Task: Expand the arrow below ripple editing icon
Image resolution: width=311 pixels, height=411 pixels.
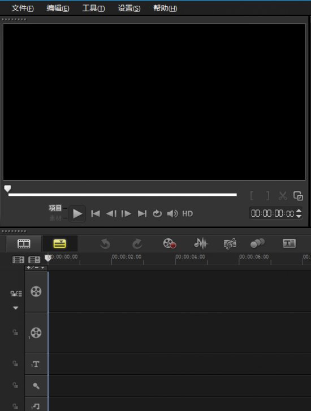Action: (16, 308)
